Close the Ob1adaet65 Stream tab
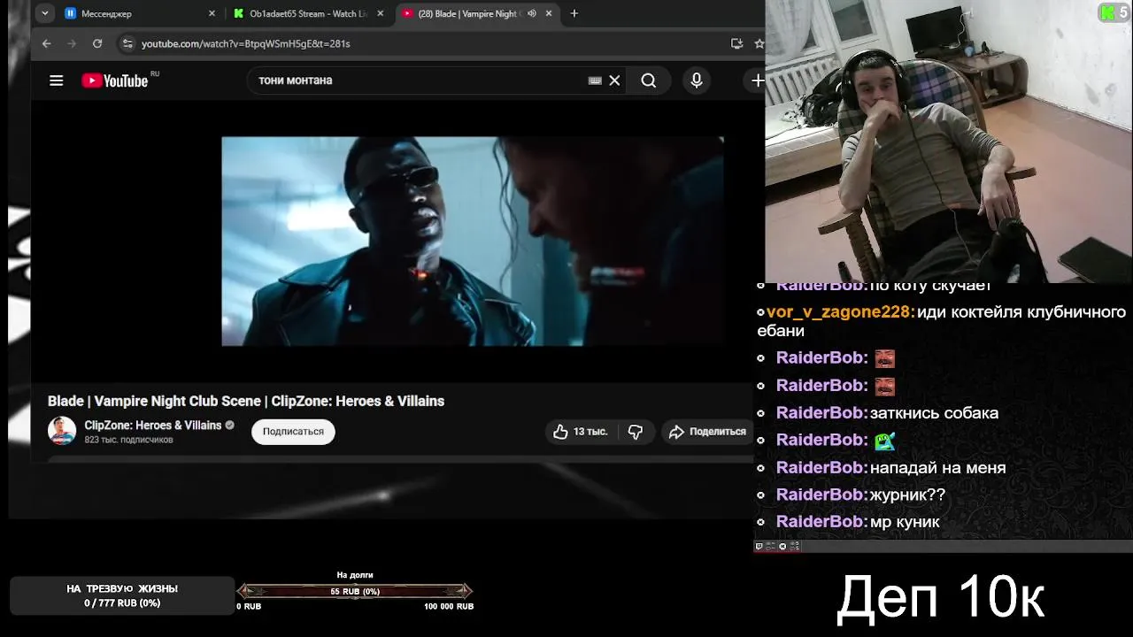 pos(381,13)
